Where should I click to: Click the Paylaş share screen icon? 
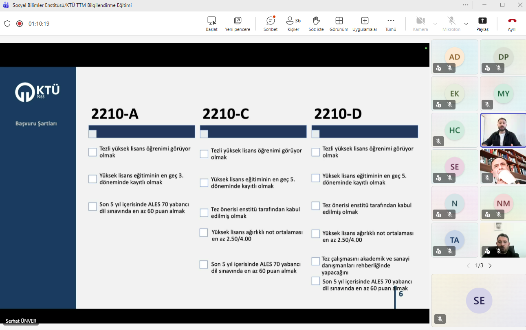point(482,24)
